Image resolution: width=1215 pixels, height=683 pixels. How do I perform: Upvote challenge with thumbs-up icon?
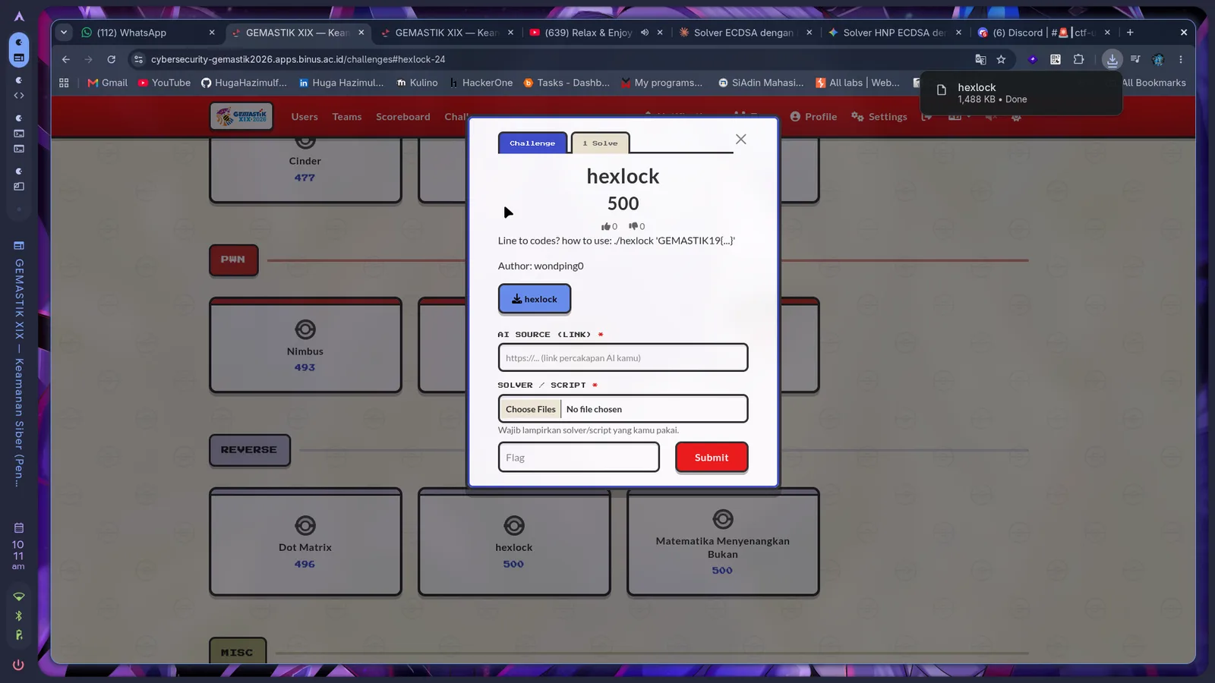point(606,226)
